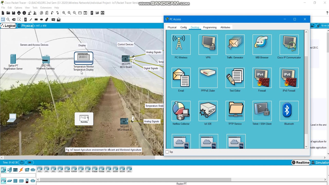Launch Cisco IP Communicator
The image size is (329, 185).
click(289, 44)
